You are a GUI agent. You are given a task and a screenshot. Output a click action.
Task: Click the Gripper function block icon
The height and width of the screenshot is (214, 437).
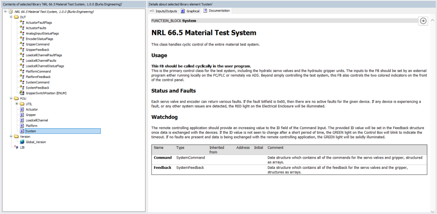(22, 115)
